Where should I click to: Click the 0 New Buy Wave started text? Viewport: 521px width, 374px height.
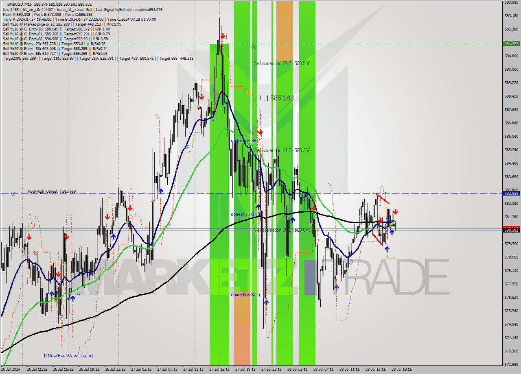(68, 356)
